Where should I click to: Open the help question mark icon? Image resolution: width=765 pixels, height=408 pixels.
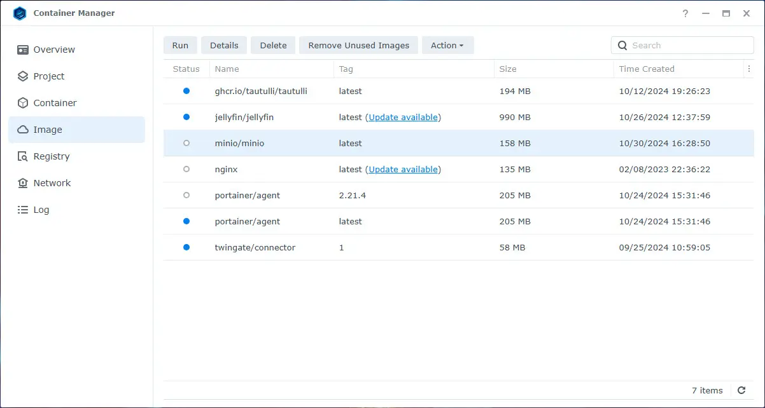pyautogui.click(x=685, y=13)
